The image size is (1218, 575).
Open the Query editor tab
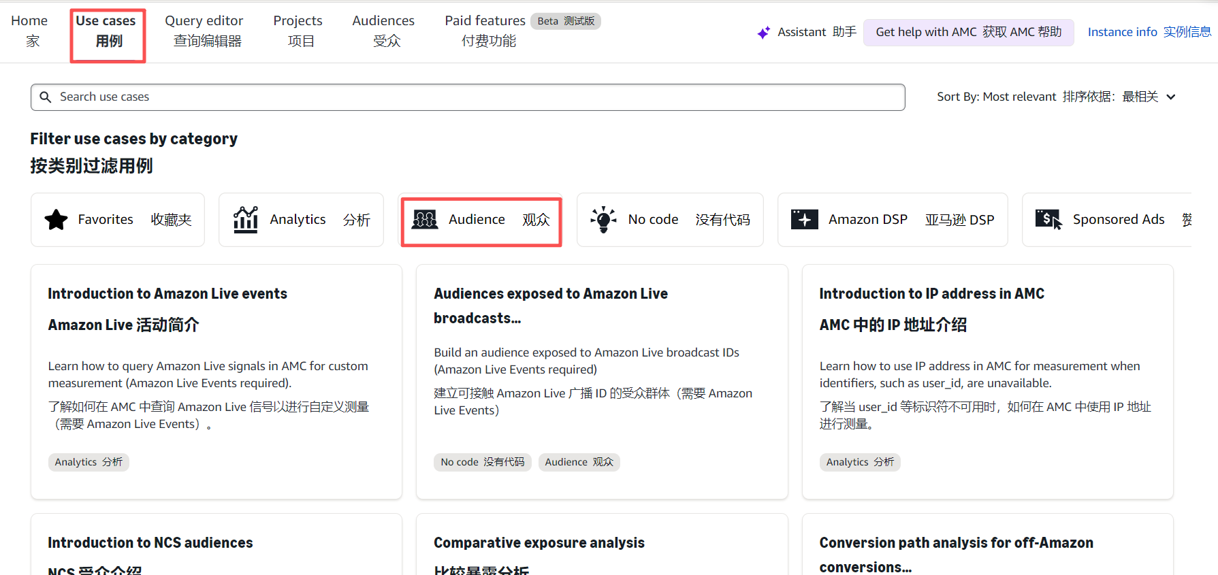tap(204, 31)
